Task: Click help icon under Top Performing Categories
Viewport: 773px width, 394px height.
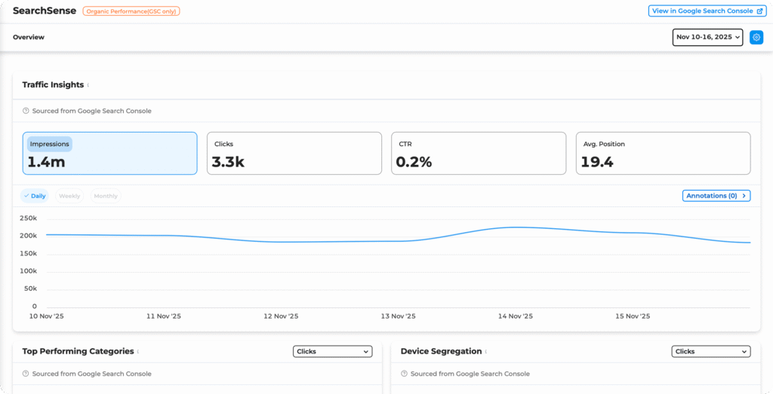Action: click(x=26, y=374)
